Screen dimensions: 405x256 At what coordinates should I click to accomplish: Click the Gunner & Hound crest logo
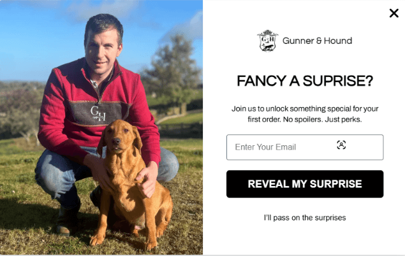coord(268,41)
